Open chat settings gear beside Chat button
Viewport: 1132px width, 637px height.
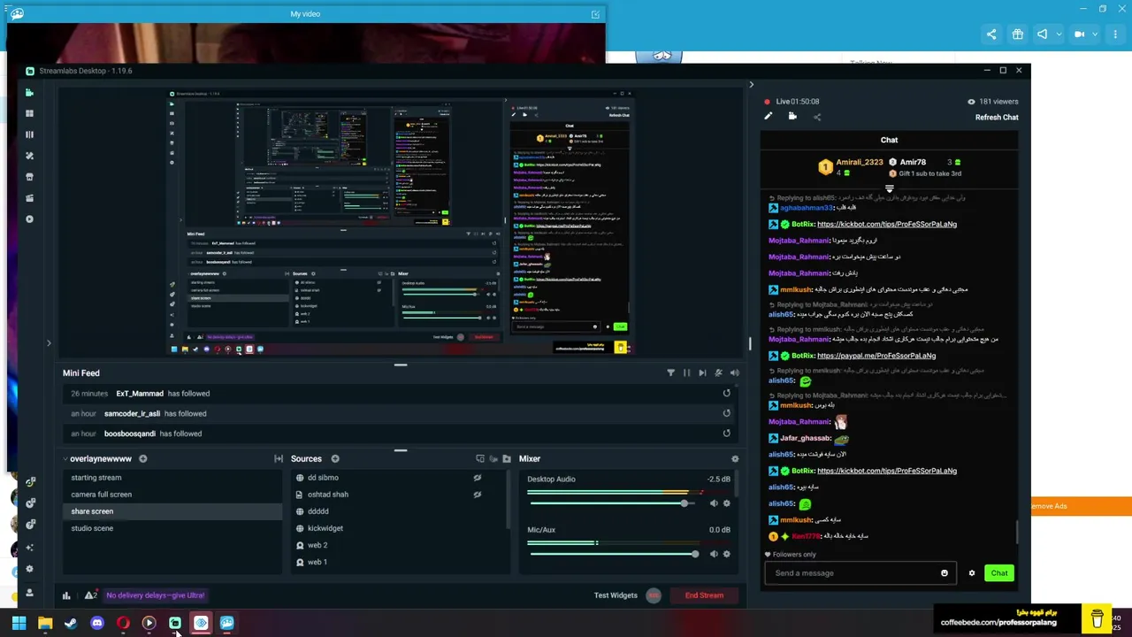[x=972, y=573]
